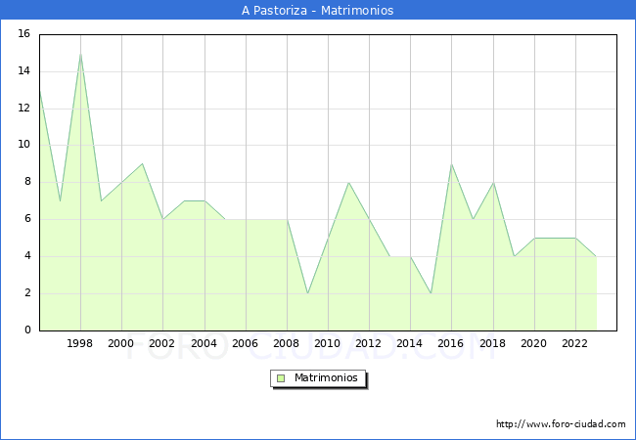Click the 10 y-axis label
636x440 pixels.
[23, 145]
